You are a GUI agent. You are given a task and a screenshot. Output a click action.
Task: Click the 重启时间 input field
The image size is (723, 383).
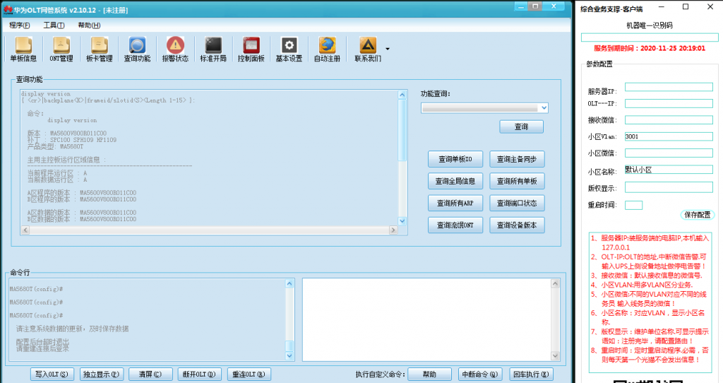633,206
